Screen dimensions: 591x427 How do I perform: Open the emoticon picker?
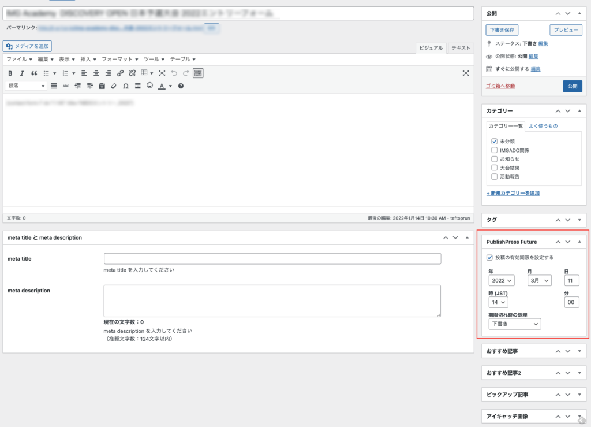pos(149,86)
